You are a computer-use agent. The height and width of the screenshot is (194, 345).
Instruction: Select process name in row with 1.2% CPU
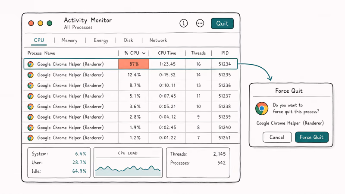coord(70,138)
